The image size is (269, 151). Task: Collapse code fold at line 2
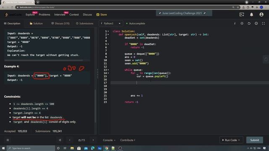tap(108, 34)
